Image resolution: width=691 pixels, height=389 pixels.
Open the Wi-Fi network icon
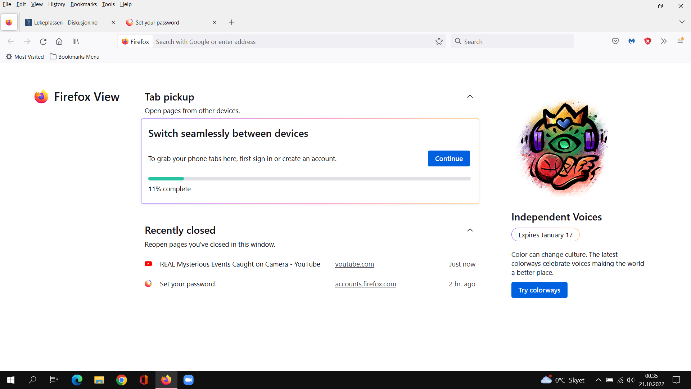coord(620,380)
